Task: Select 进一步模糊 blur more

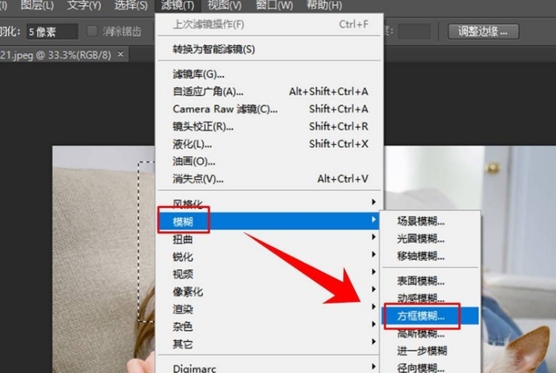Action: [430, 351]
